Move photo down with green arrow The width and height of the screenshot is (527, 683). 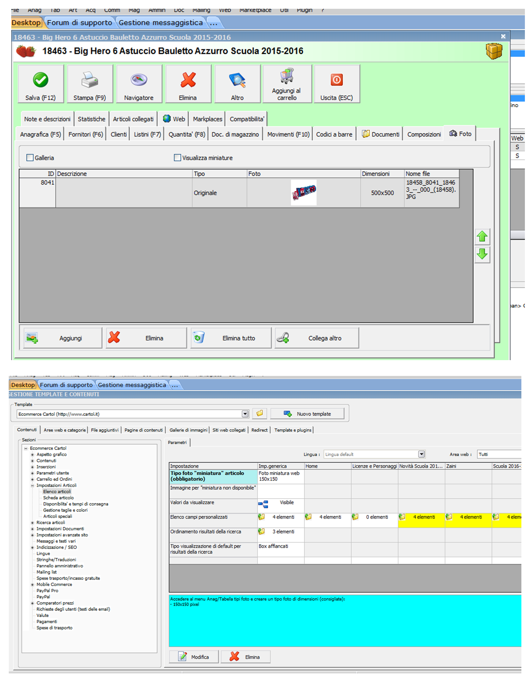coord(482,254)
